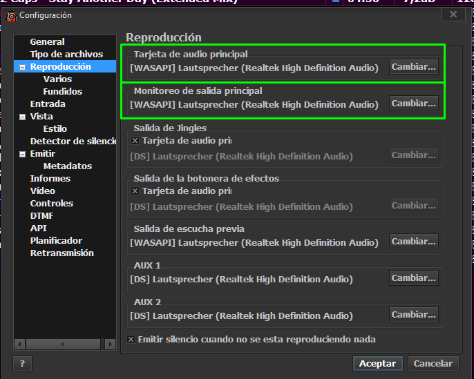The image size is (474, 379).
Task: Click the sidebar scrollbar left arrow
Action: tap(19, 343)
